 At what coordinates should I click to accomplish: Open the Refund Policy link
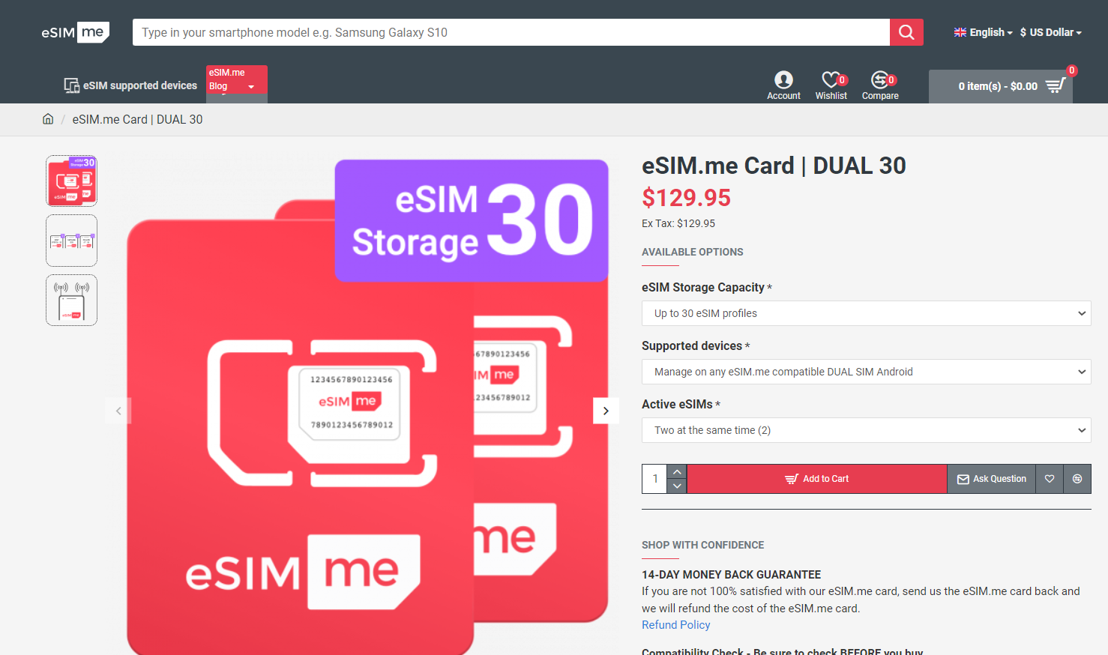pos(675,625)
